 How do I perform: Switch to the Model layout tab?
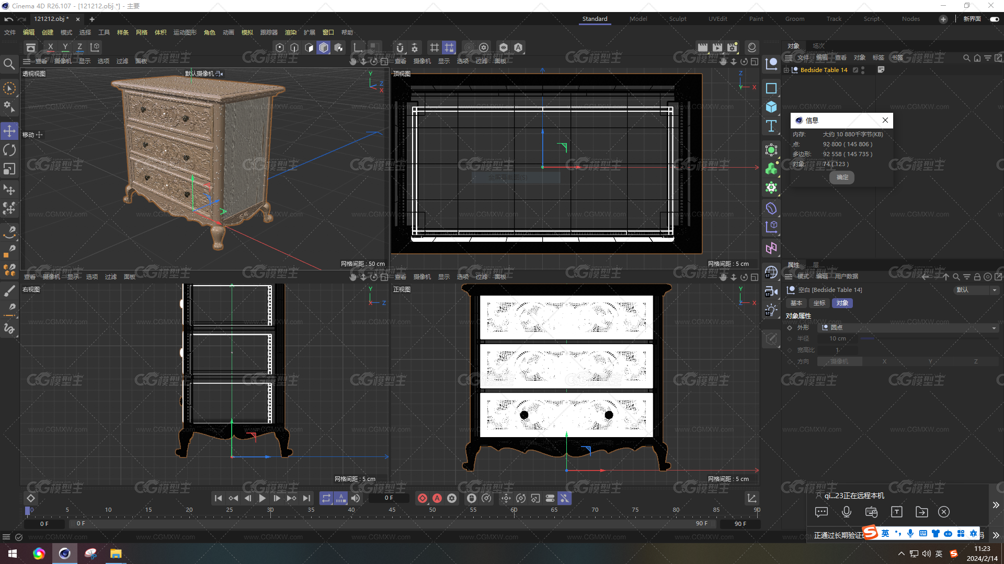tap(638, 19)
